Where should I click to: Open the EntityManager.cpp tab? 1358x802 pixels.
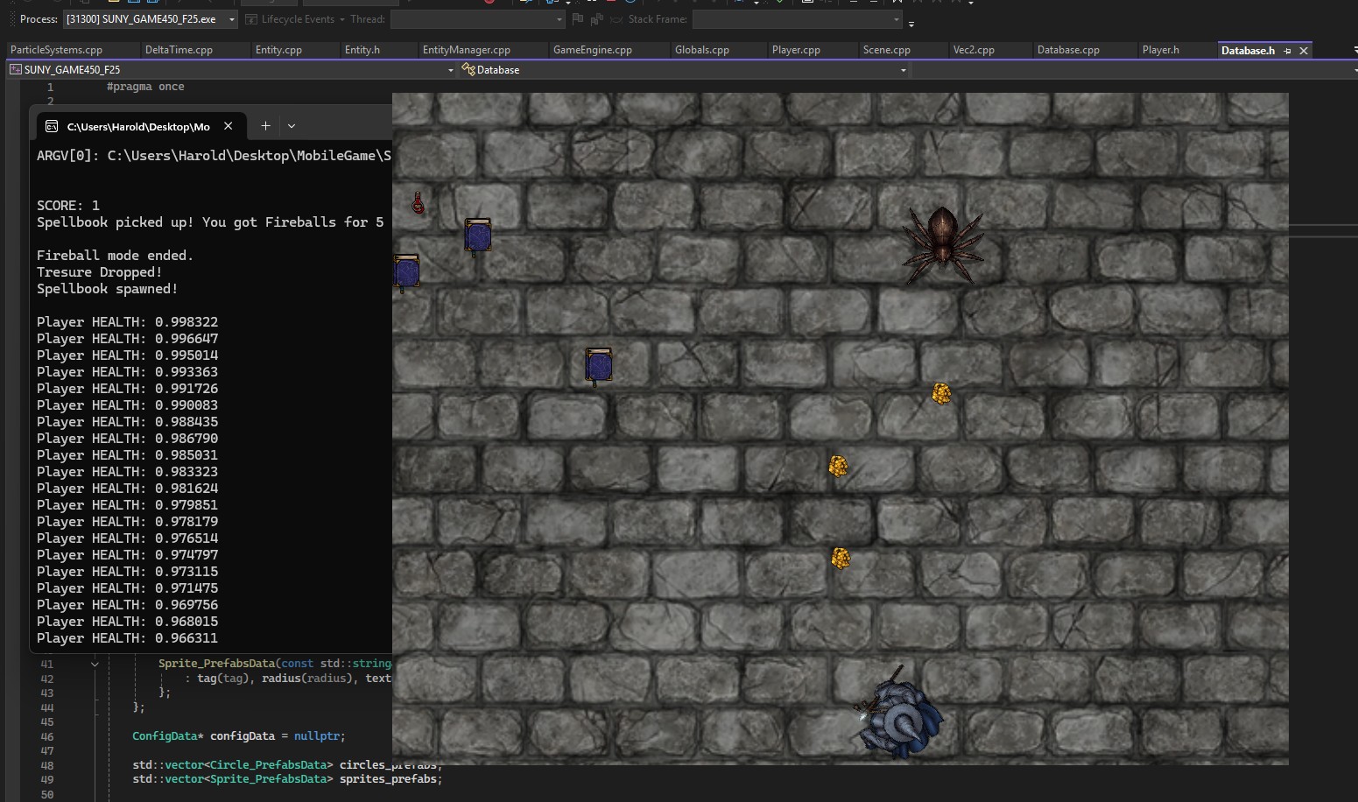[x=466, y=50]
